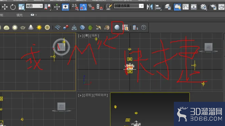Click the Use Pivot Point Center icon
Screen dimensions: 225x126
point(47,7)
